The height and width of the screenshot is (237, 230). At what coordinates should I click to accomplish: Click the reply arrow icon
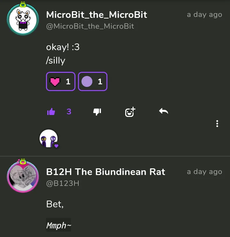click(x=164, y=111)
